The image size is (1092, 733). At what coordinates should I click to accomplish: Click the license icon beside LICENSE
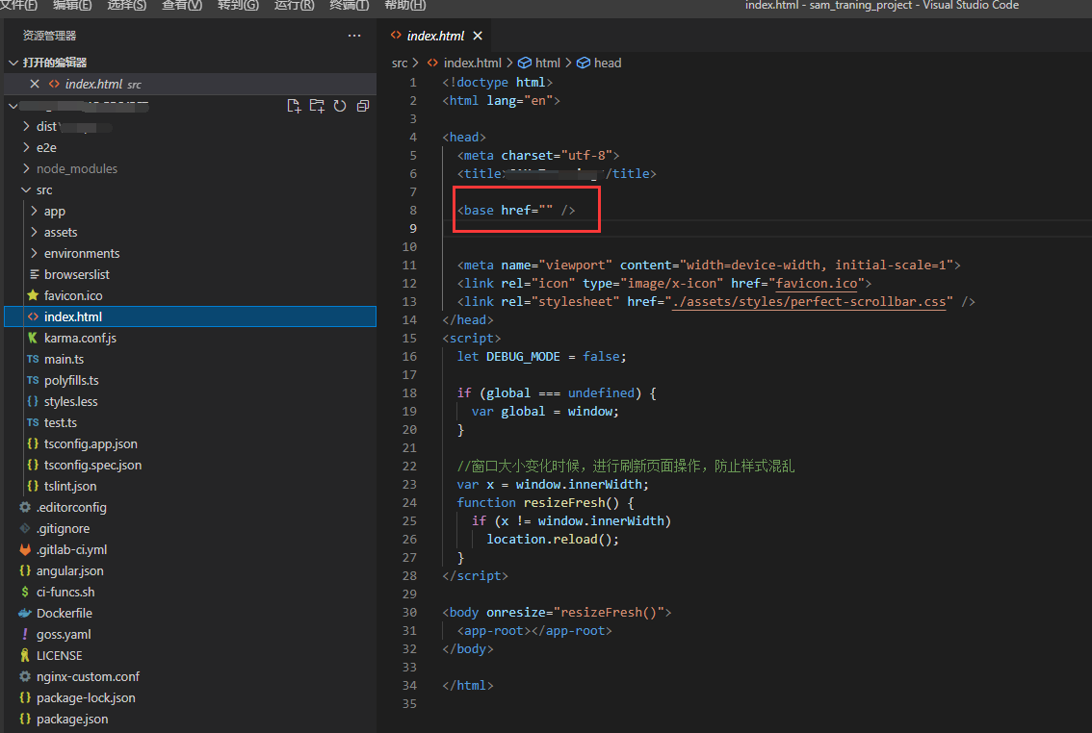pos(25,655)
